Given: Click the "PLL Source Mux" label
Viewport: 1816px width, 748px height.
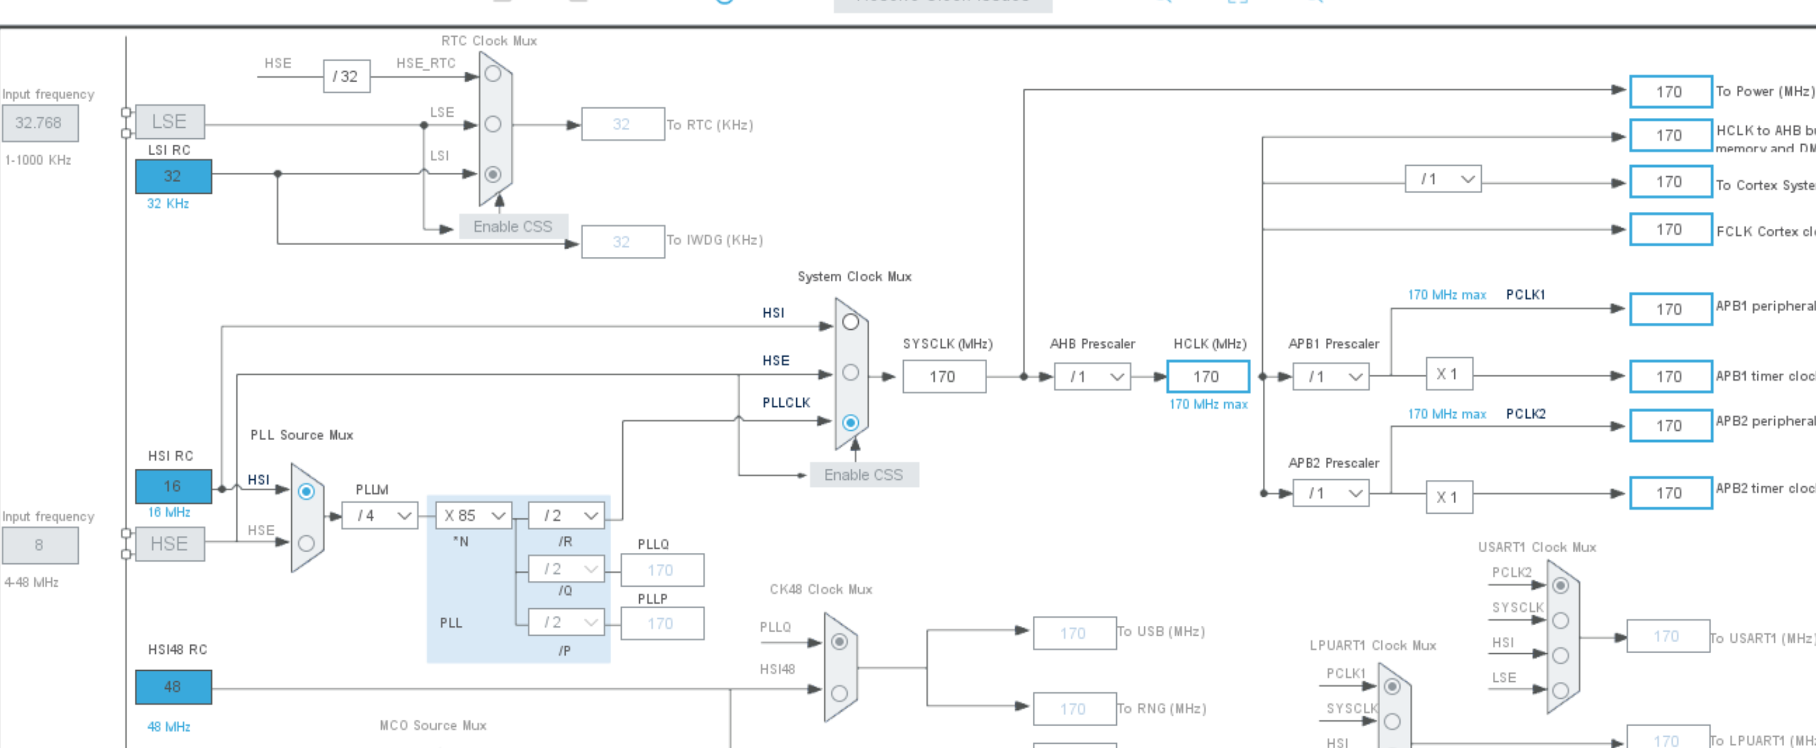Looking at the screenshot, I should (x=302, y=435).
